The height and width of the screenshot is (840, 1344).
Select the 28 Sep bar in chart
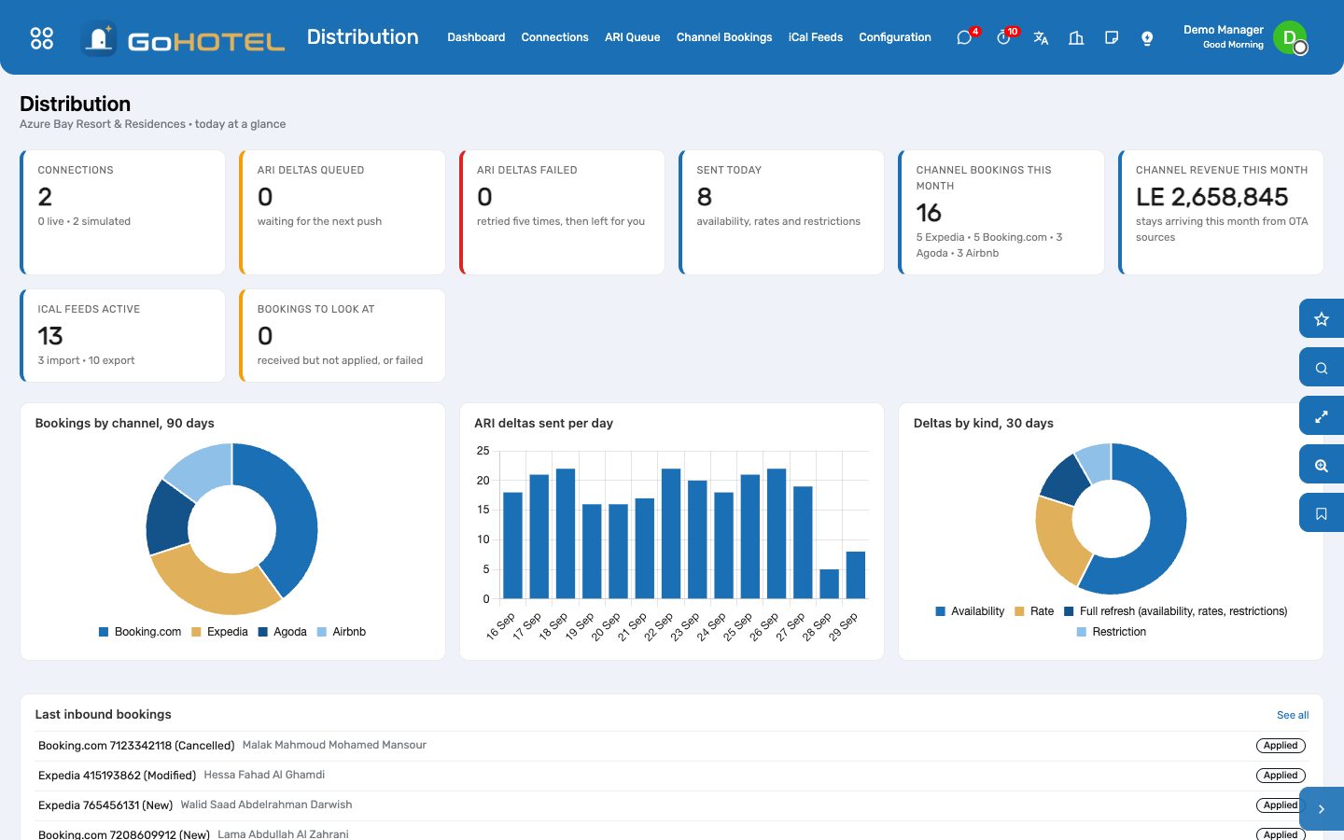tap(829, 583)
